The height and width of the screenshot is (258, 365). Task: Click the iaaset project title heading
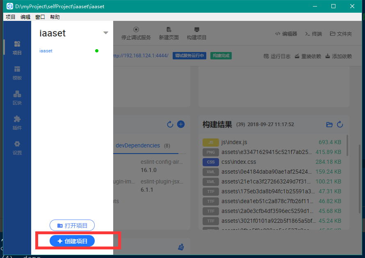pos(52,33)
